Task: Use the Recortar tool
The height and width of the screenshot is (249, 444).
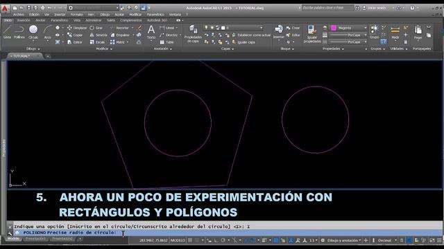Action: [x=119, y=28]
